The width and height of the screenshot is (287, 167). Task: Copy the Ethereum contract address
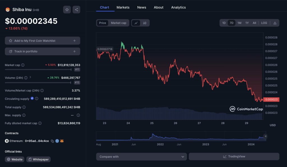pyautogui.click(x=52, y=141)
